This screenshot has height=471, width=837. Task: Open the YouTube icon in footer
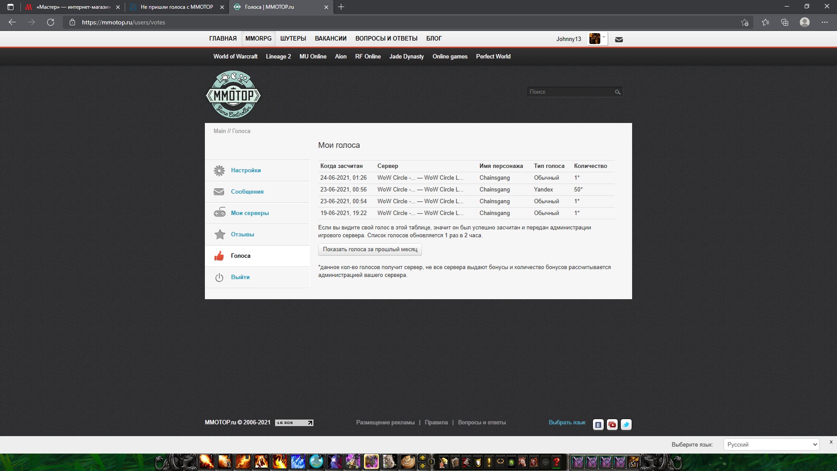point(612,424)
